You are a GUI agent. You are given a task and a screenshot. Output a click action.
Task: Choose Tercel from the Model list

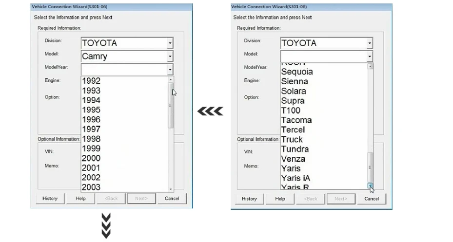(x=324, y=130)
